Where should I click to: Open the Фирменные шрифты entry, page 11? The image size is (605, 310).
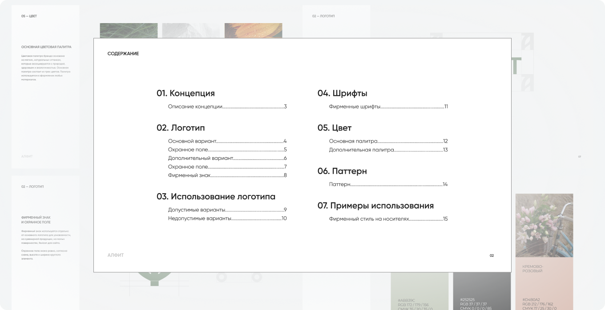pyautogui.click(x=388, y=107)
